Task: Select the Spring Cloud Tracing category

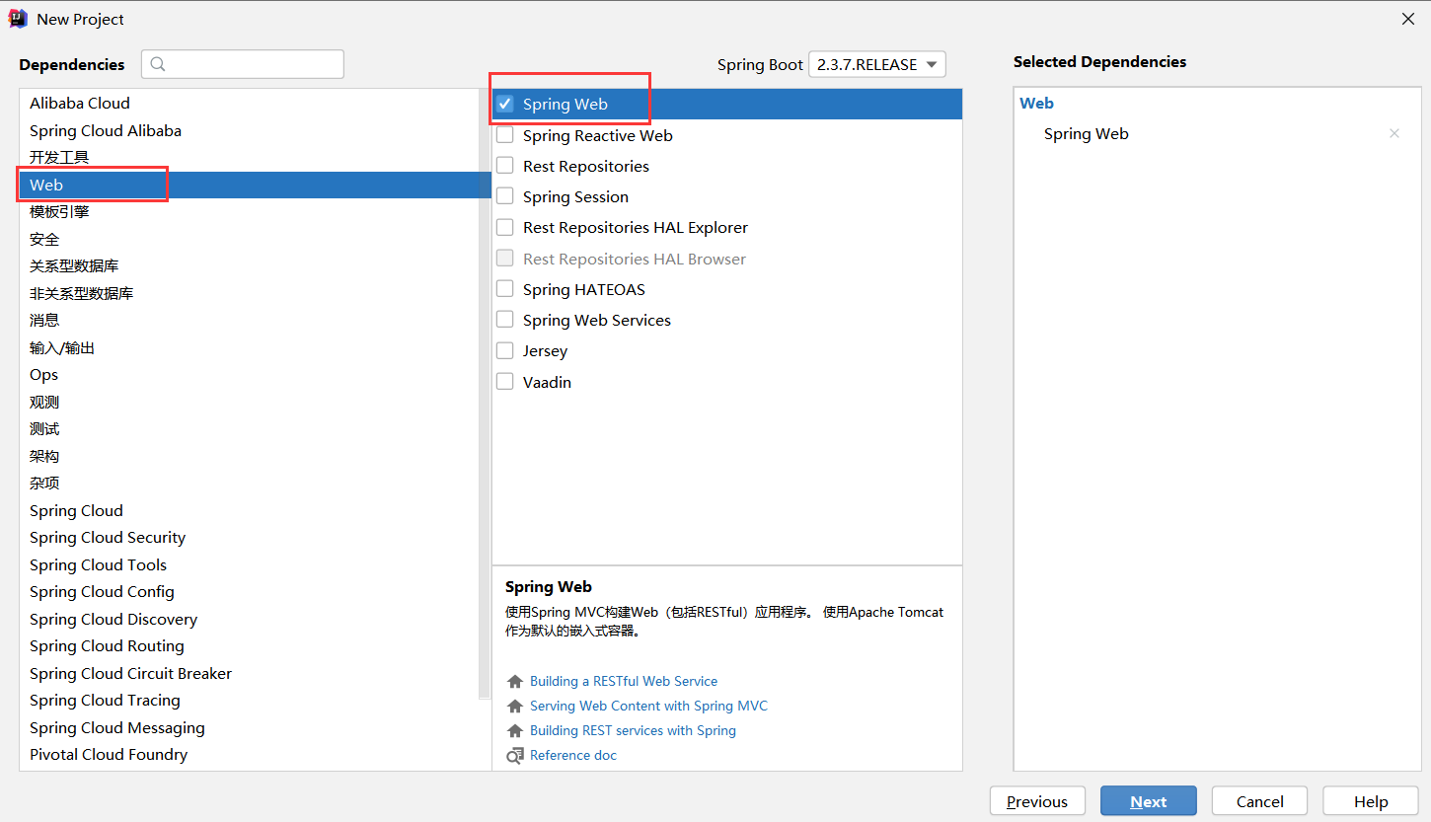Action: tap(249, 700)
